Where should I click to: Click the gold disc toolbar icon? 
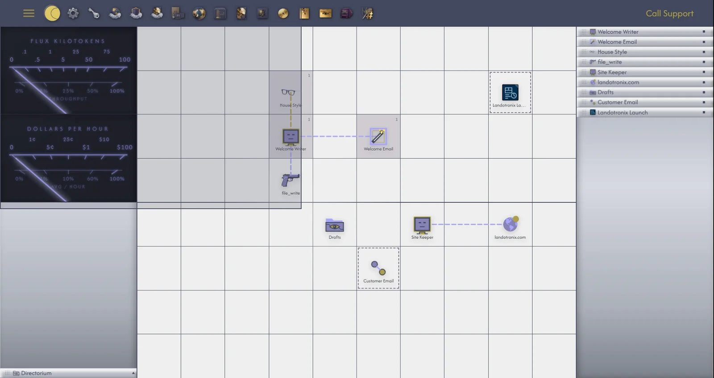click(283, 13)
